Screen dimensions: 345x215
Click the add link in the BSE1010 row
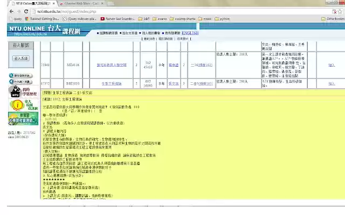coord(332,84)
